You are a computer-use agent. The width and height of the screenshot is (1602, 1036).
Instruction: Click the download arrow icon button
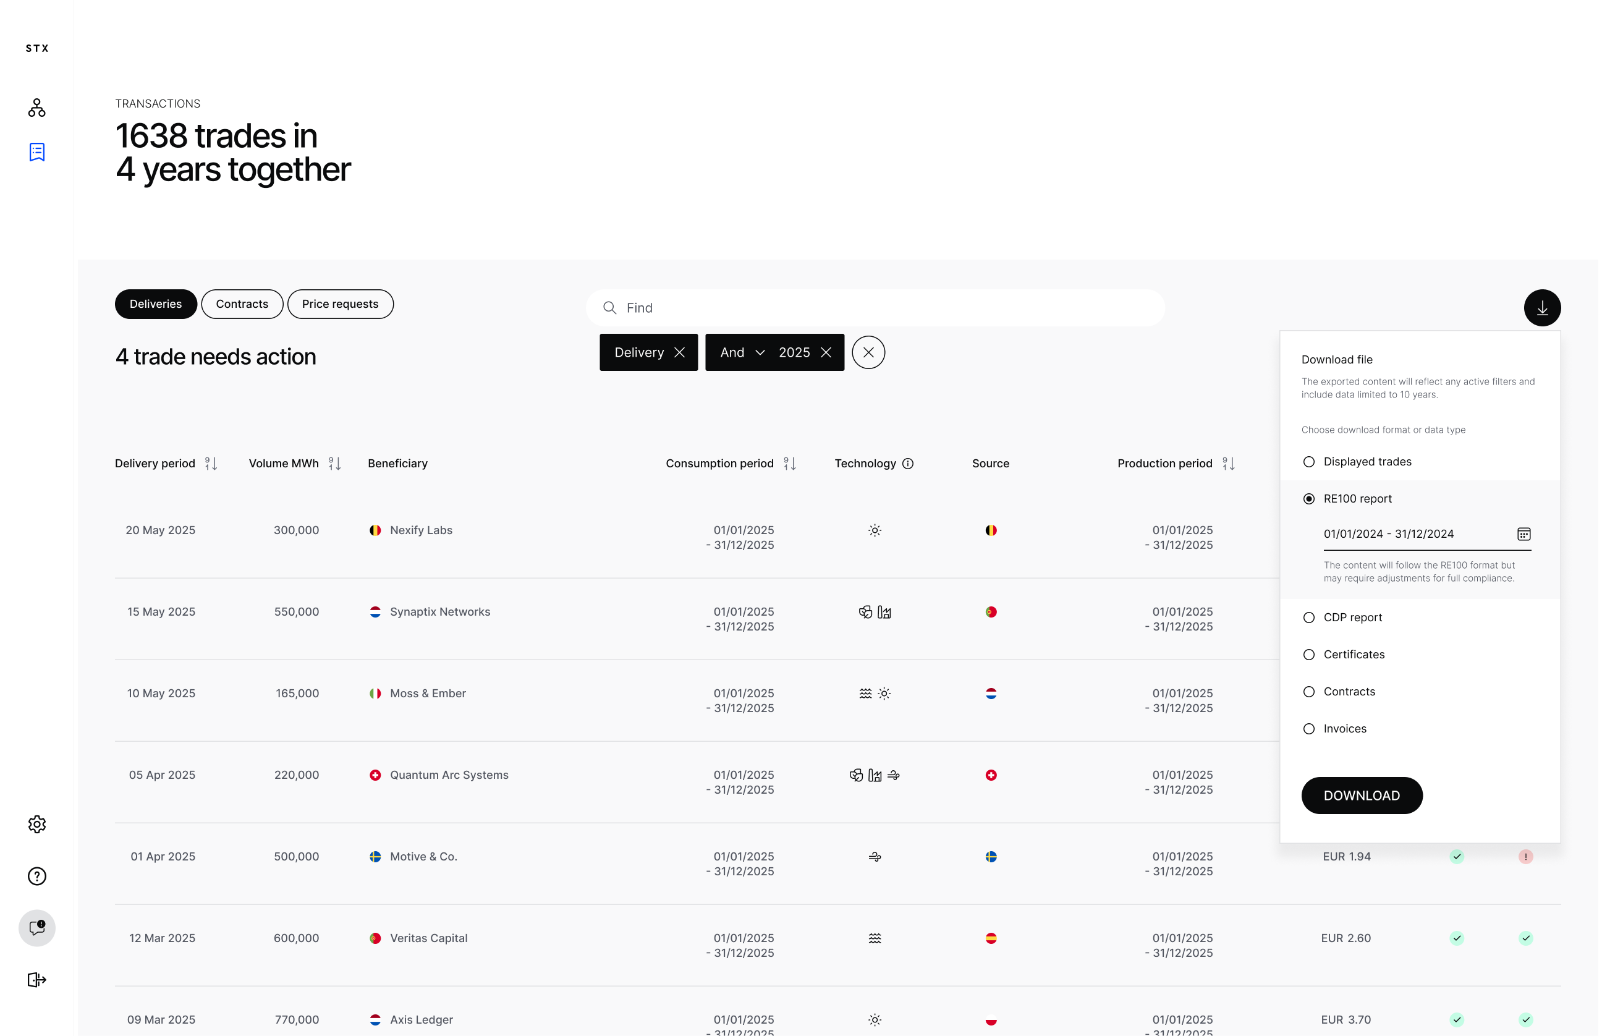(x=1541, y=308)
